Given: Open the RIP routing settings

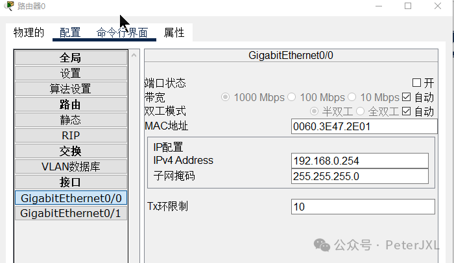Looking at the screenshot, I should point(71,135).
